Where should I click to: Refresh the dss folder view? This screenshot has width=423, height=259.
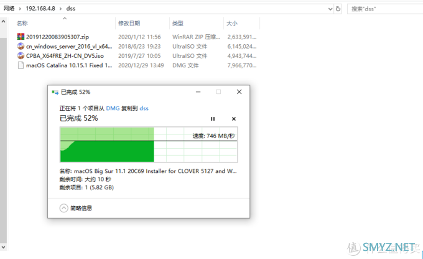pos(338,9)
